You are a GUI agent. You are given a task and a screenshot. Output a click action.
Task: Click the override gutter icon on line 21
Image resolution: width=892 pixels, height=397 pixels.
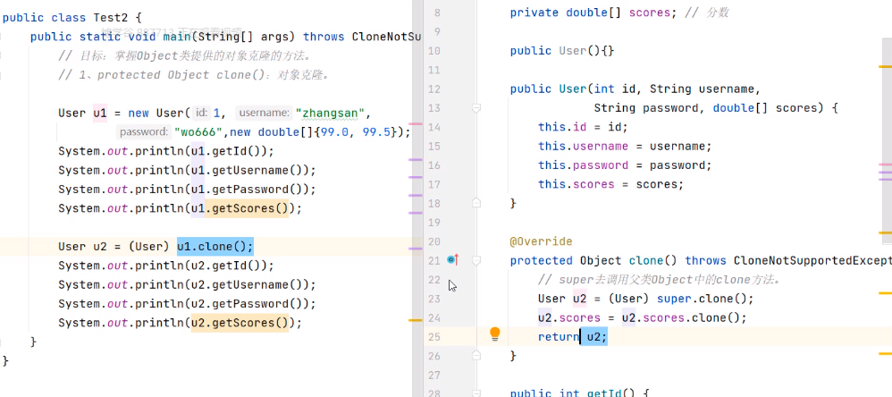[453, 260]
